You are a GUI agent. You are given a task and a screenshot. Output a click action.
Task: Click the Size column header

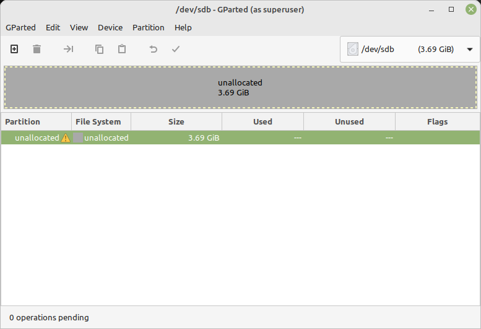click(x=176, y=122)
